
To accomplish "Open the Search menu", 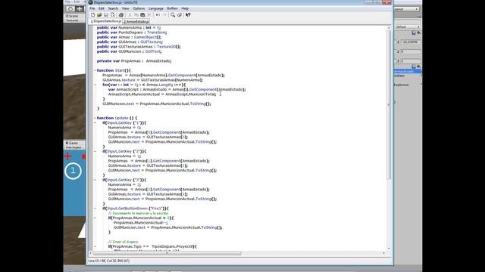I will 113,8.
